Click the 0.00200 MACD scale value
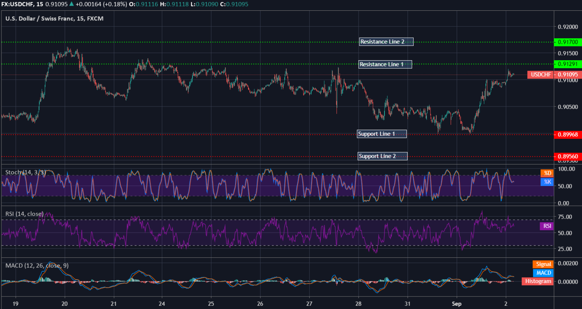Image resolution: width=582 pixels, height=309 pixels. [x=568, y=263]
